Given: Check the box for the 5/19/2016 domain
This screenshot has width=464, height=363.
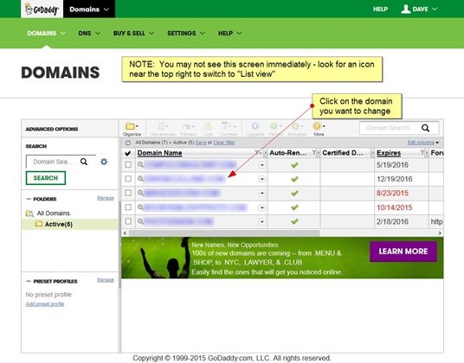Looking at the screenshot, I should [x=128, y=164].
